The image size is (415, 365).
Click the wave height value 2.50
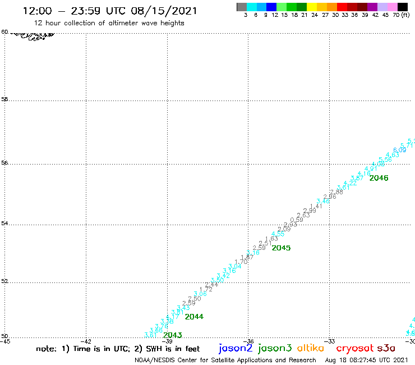point(194,299)
